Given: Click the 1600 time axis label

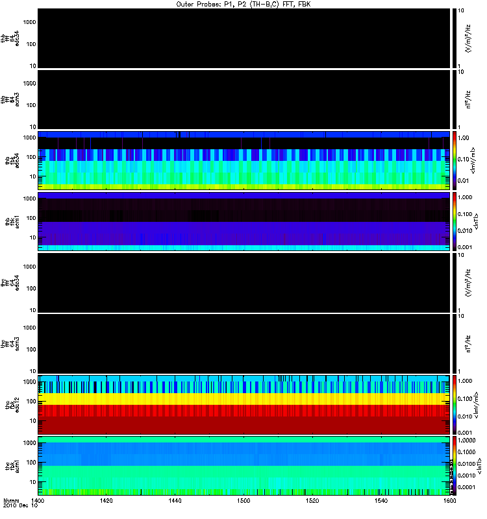Looking at the screenshot, I should [x=449, y=500].
